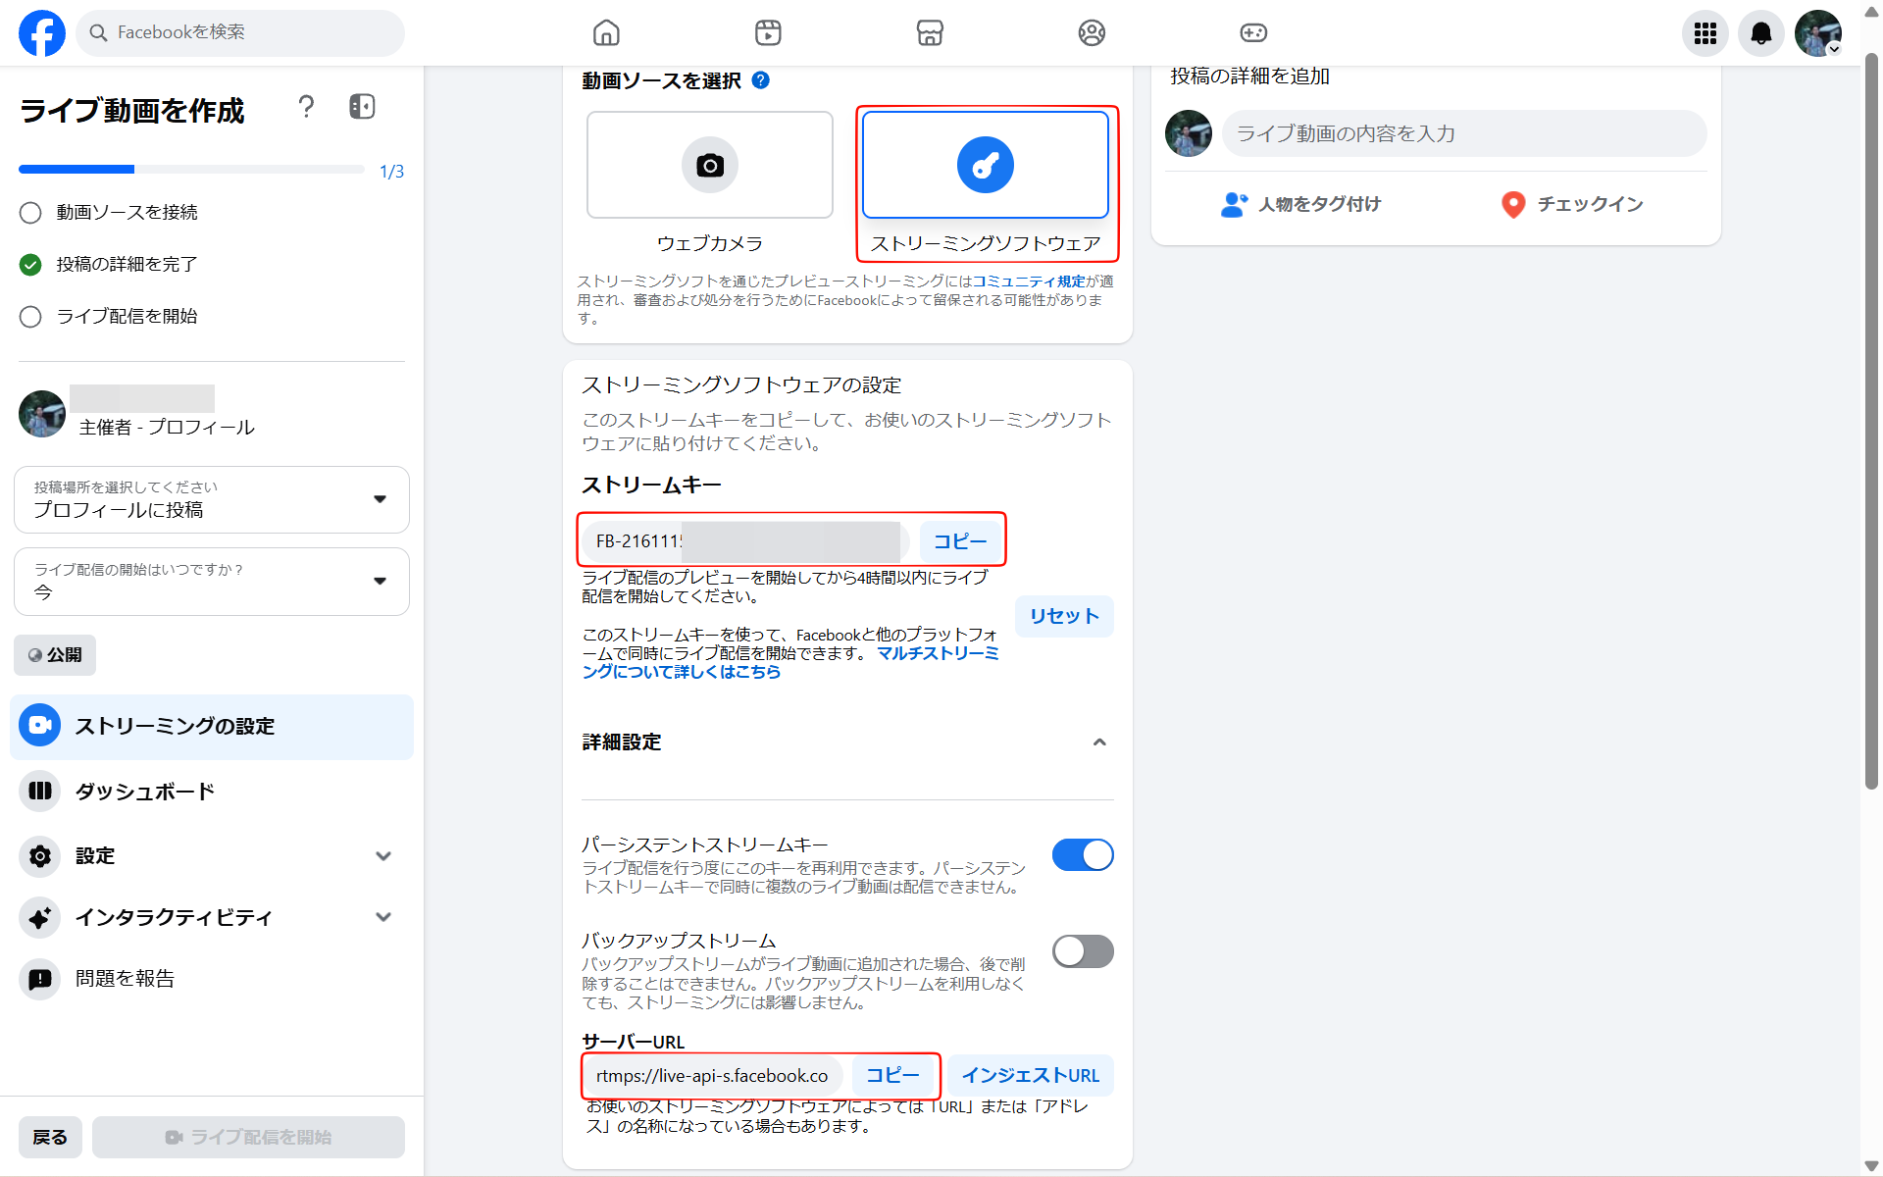Expand the 設定 section chevron
Screen dimensions: 1883x1177
click(x=383, y=856)
